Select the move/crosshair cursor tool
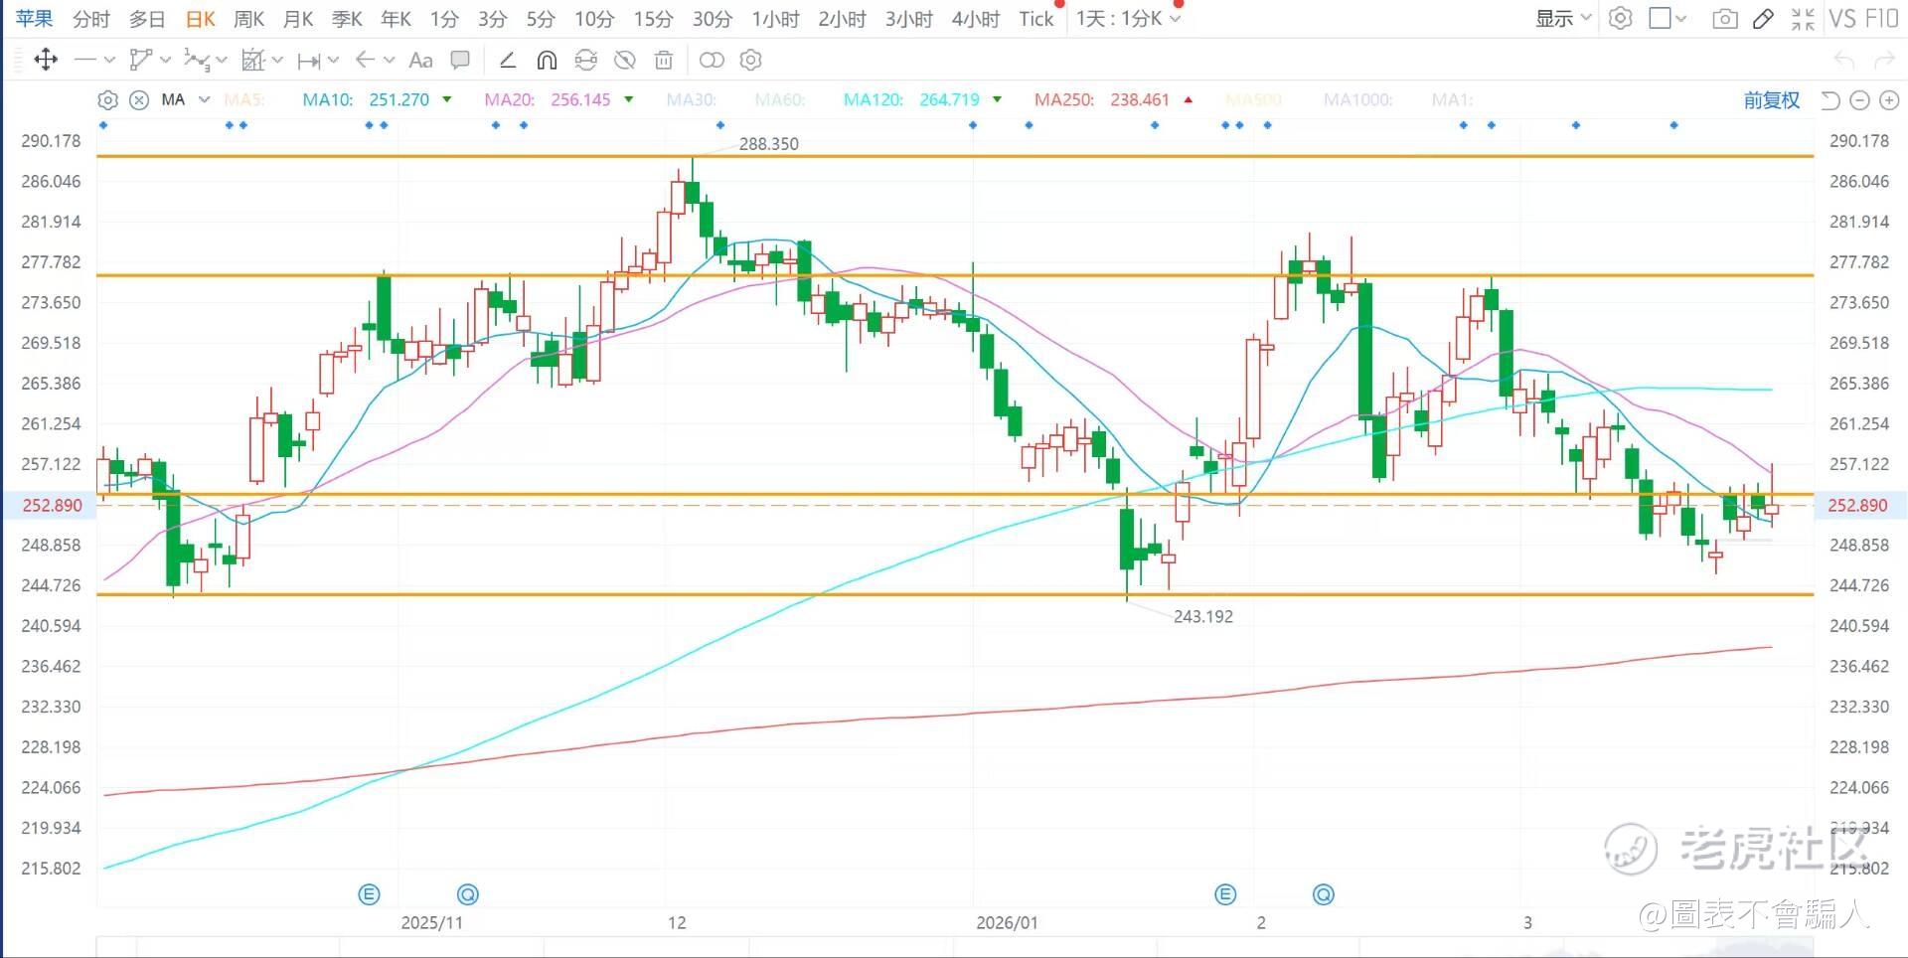Image resolution: width=1908 pixels, height=958 pixels. point(46,60)
